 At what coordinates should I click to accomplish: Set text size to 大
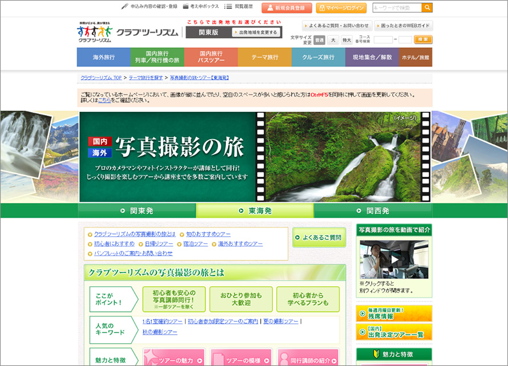(333, 40)
